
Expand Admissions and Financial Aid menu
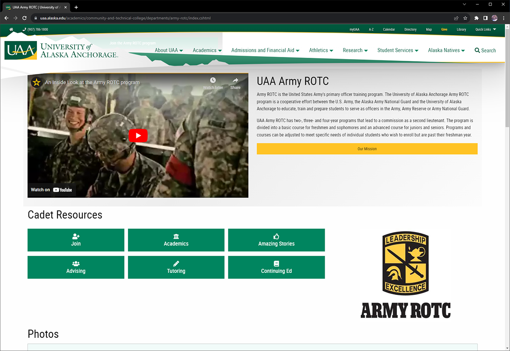tap(265, 50)
